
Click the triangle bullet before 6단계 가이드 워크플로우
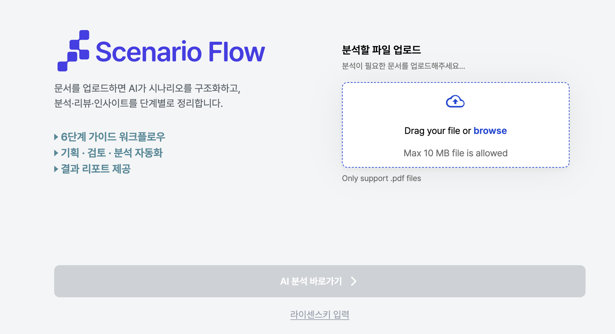click(56, 137)
